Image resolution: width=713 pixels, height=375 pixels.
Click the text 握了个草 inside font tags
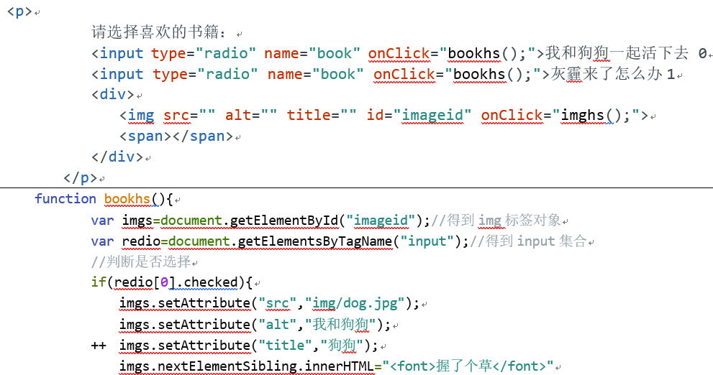point(464,366)
